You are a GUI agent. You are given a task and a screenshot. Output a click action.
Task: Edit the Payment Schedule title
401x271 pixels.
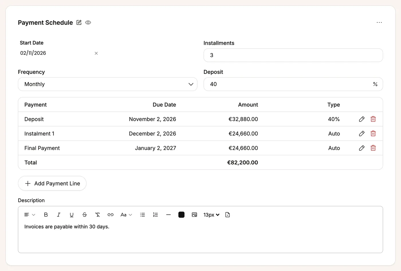coord(79,22)
